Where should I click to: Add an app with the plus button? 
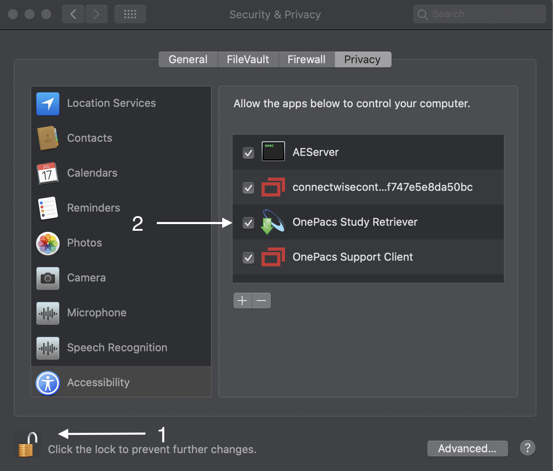coord(243,301)
